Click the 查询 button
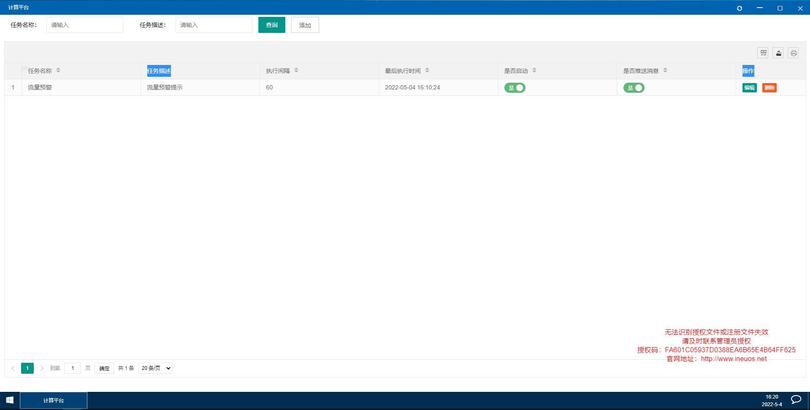 click(272, 25)
